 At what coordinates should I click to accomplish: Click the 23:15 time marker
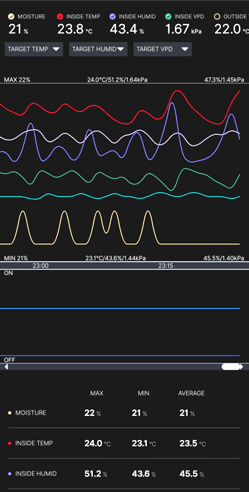[x=166, y=266]
